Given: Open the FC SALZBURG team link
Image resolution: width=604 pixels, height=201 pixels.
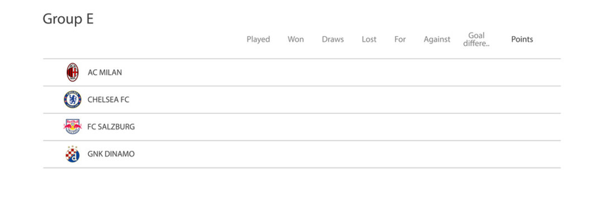Looking at the screenshot, I should (x=111, y=127).
